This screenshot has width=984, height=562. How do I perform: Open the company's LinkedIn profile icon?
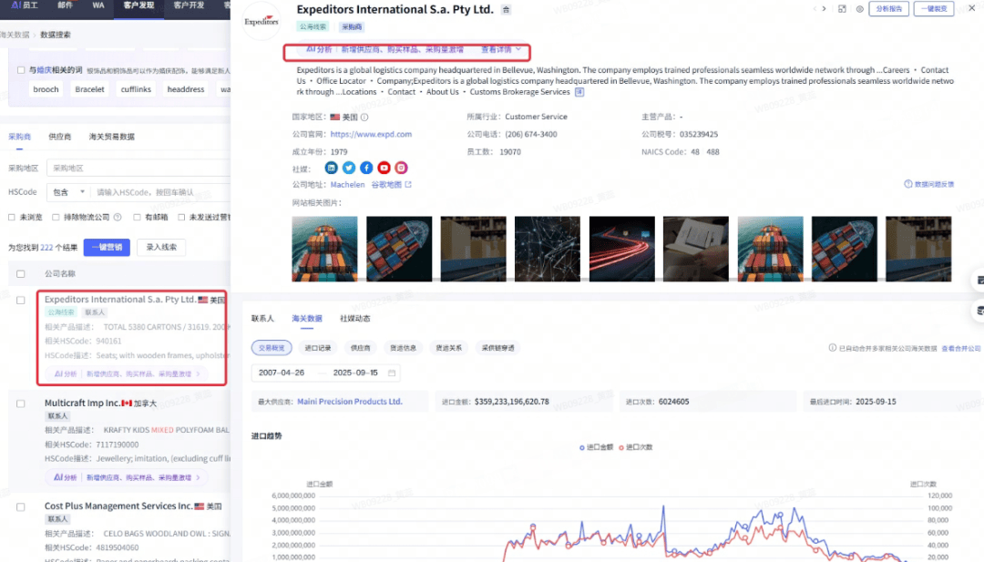click(x=332, y=168)
